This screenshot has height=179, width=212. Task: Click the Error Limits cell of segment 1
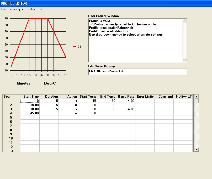tap(145, 101)
